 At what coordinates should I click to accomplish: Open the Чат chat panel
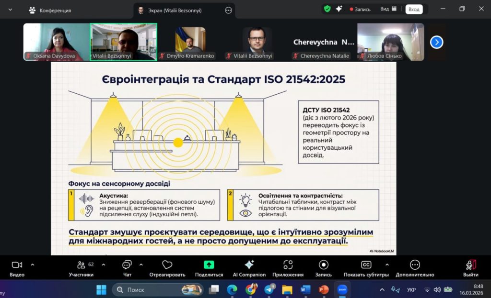click(127, 265)
